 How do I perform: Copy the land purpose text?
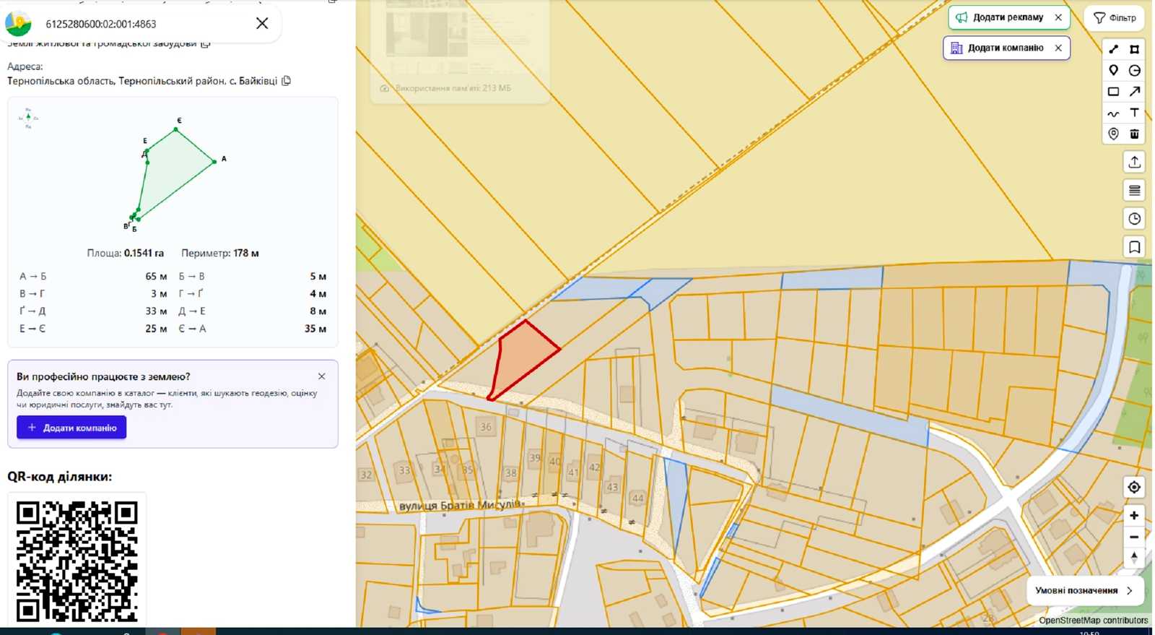[x=206, y=43]
